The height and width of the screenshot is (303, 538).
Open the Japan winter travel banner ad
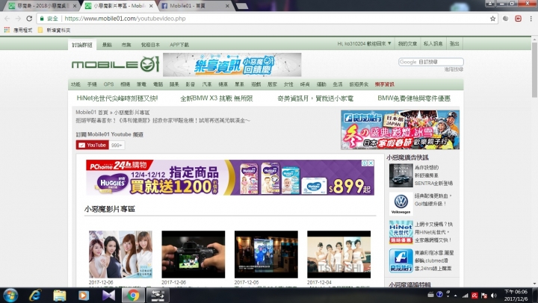(x=400, y=130)
